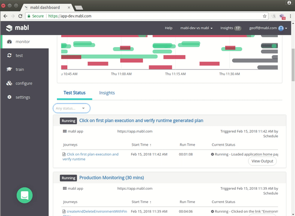
Task: Open the green chat messenger bubble
Action: [x=25, y=195]
